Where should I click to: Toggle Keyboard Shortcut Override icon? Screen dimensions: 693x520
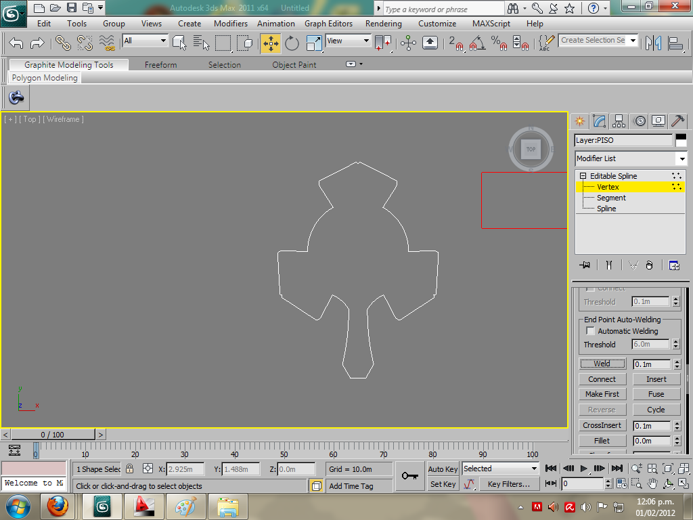pyautogui.click(x=430, y=43)
